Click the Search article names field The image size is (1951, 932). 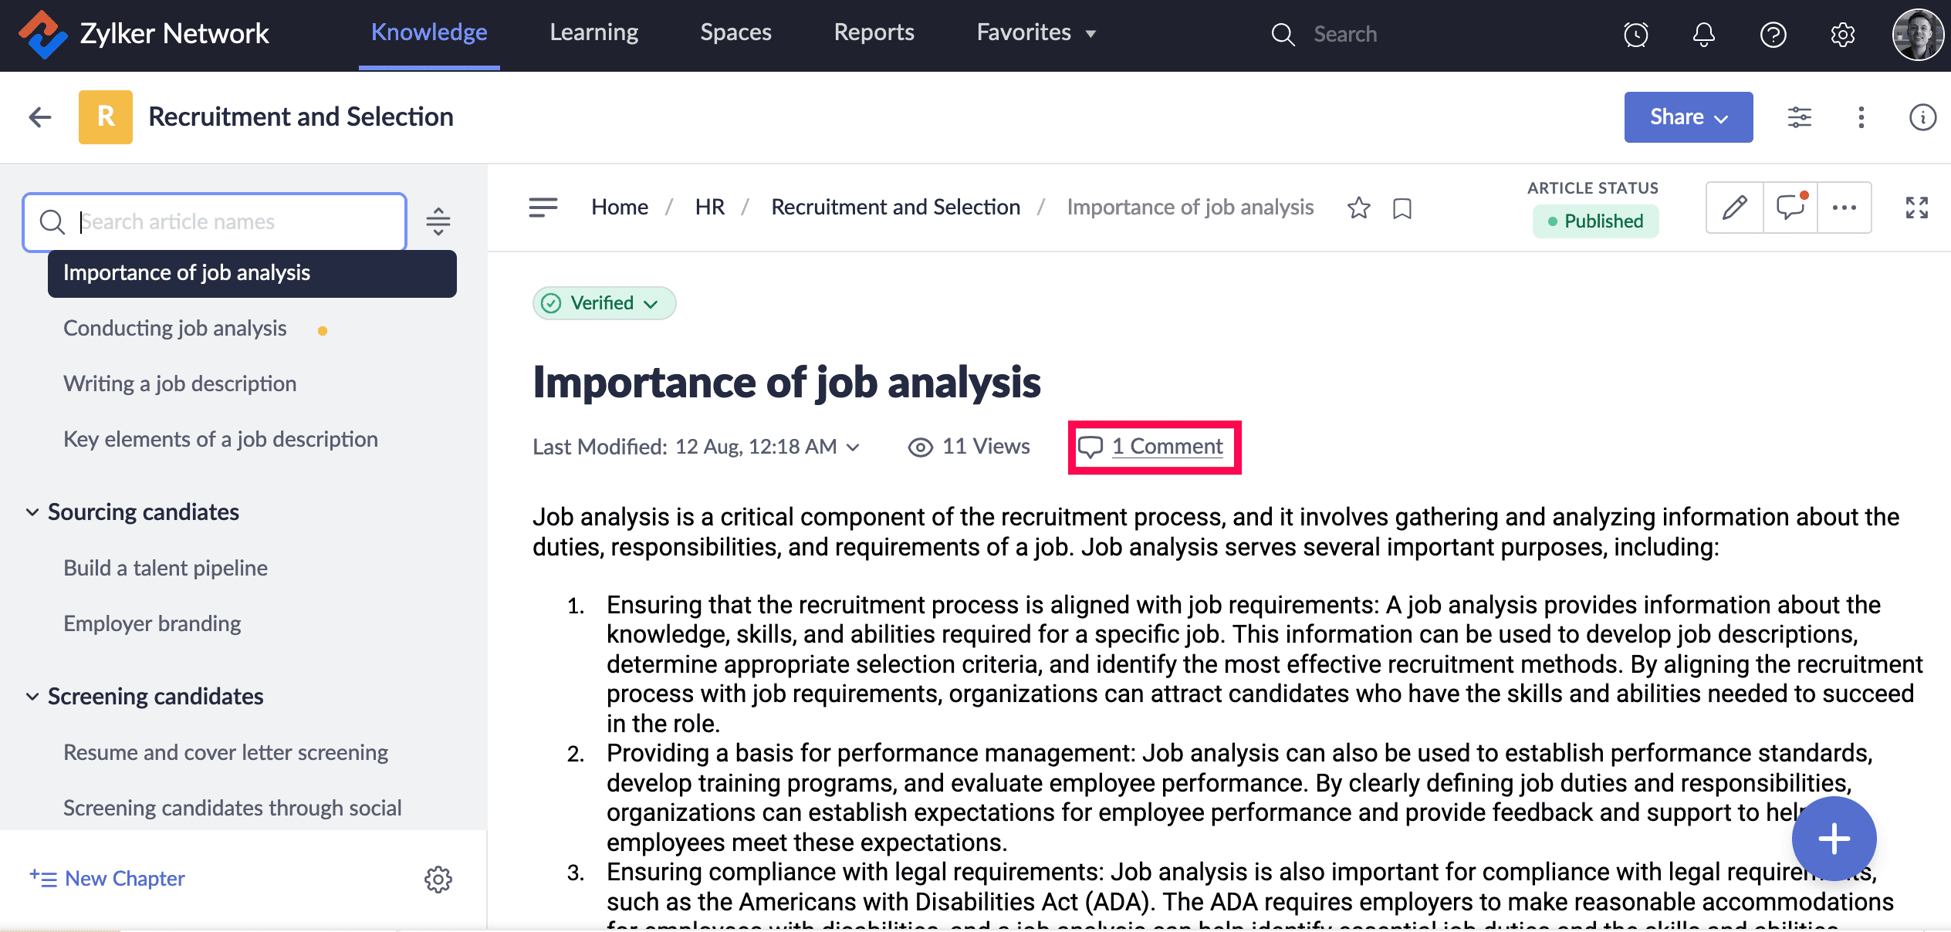click(x=232, y=222)
